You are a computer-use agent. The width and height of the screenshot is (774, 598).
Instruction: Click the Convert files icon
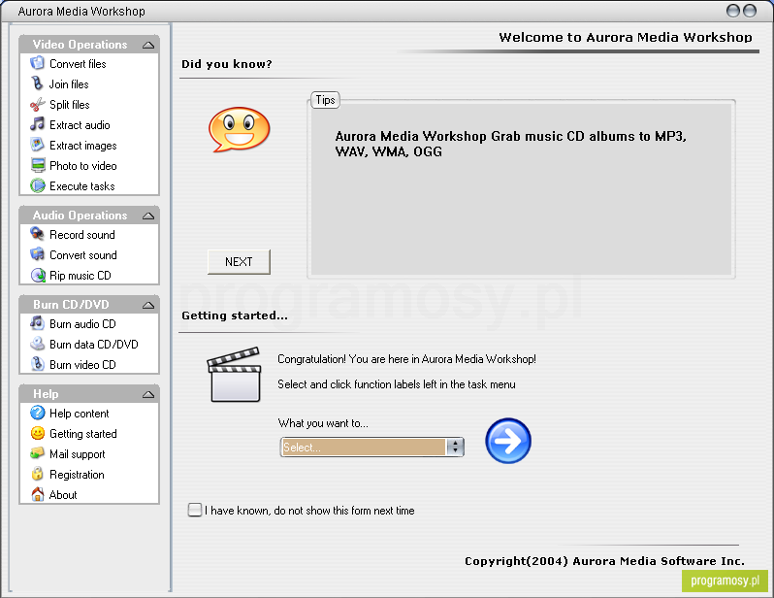click(x=38, y=63)
